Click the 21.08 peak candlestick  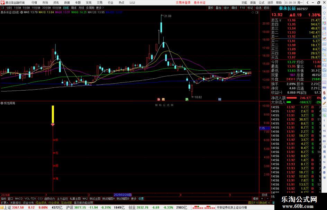(161, 27)
